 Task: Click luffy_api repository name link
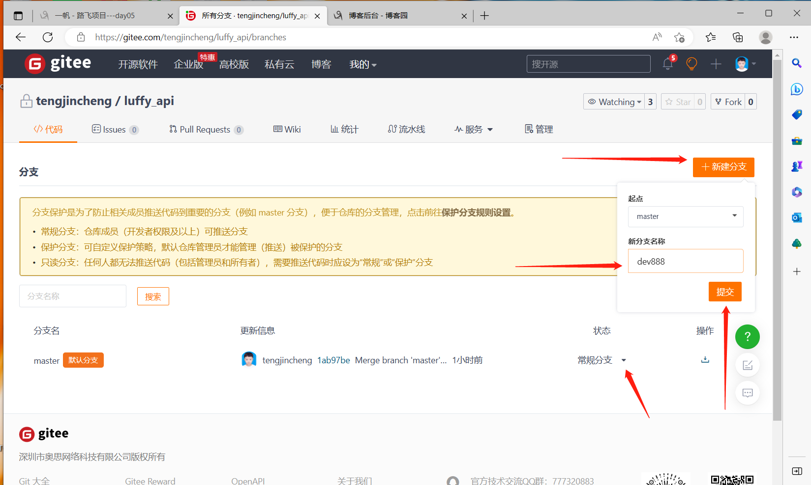pyautogui.click(x=149, y=101)
